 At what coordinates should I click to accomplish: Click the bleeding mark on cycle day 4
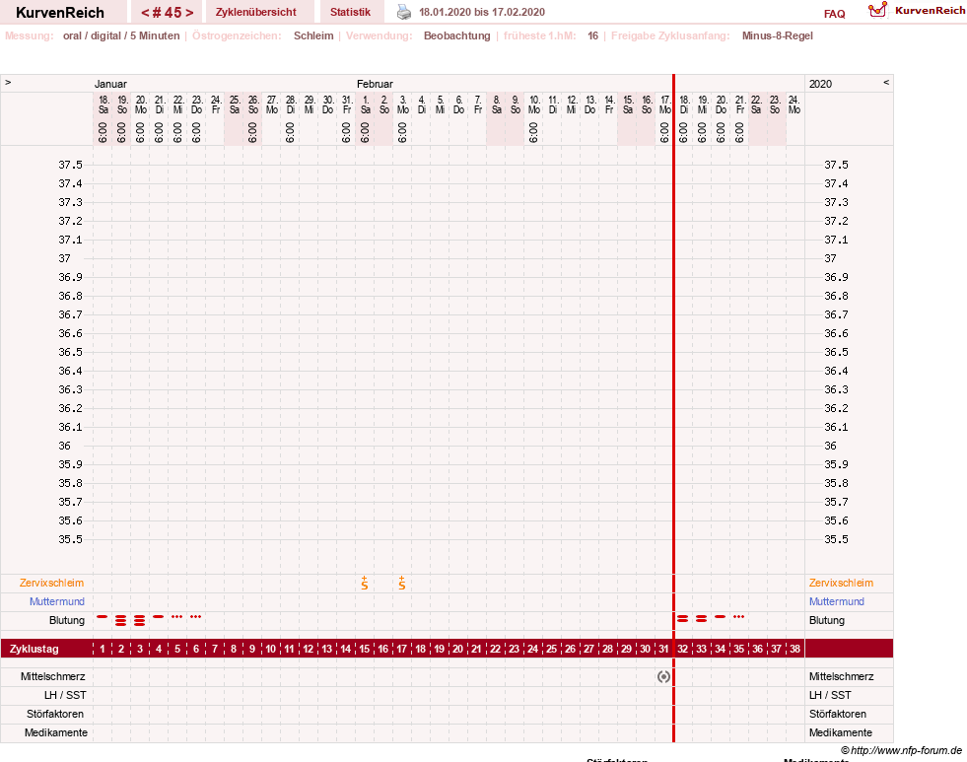[159, 616]
